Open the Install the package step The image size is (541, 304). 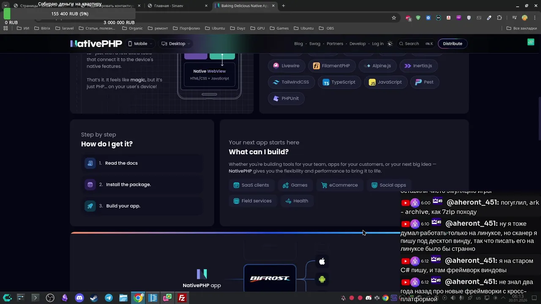142,185
